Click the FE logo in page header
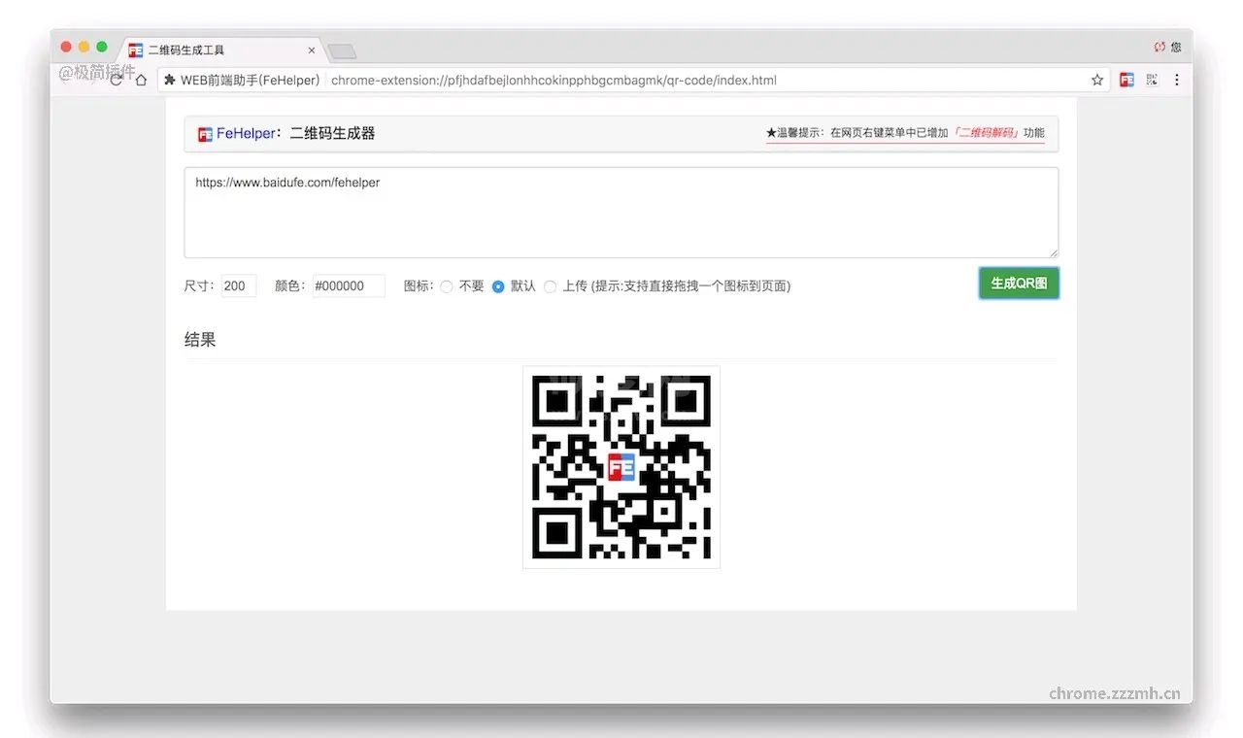Screen dimensions: 1243x738 pyautogui.click(x=205, y=134)
